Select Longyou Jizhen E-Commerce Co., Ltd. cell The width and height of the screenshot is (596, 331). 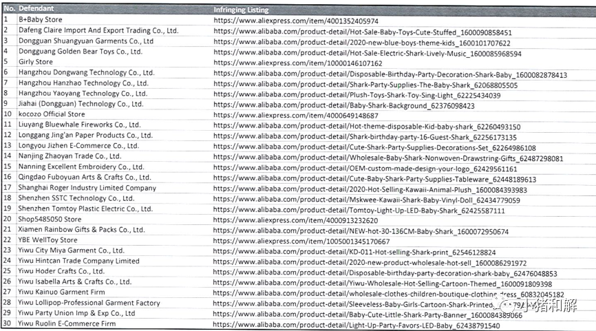pos(78,146)
